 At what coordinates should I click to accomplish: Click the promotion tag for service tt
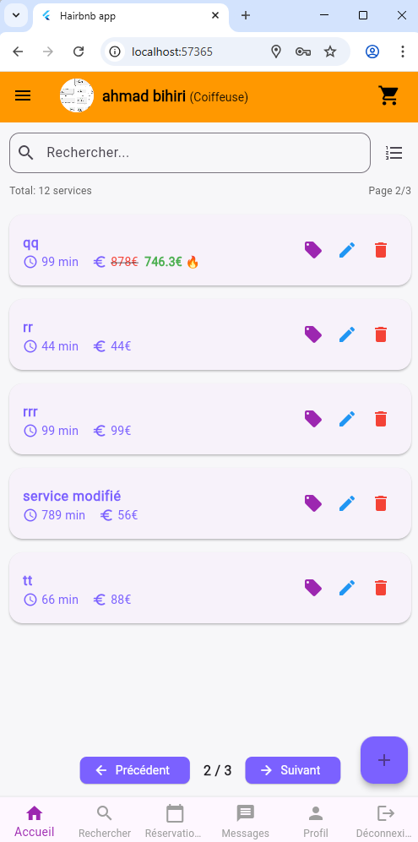pos(313,588)
